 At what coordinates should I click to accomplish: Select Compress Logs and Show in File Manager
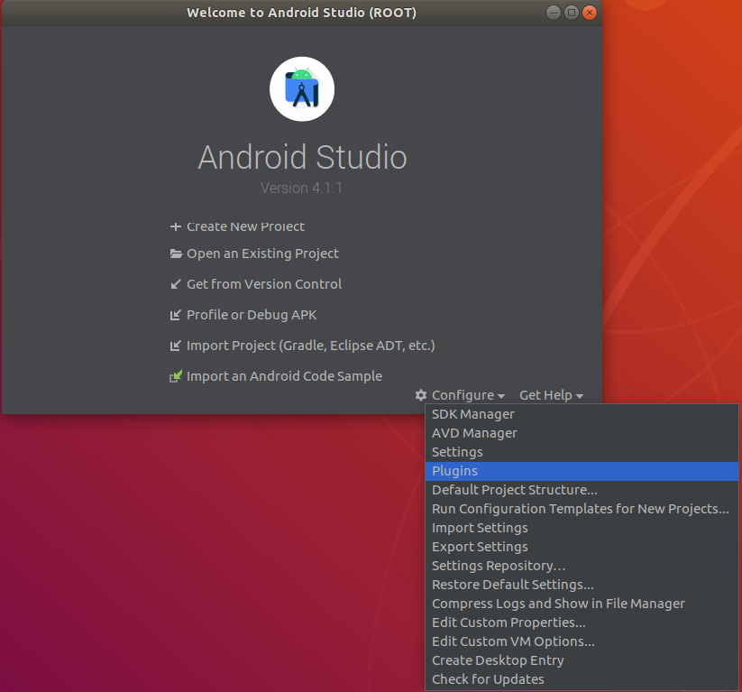coord(582,604)
